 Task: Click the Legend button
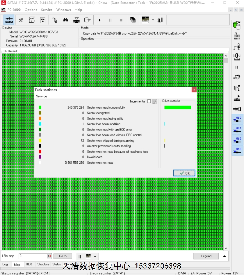(206, 256)
